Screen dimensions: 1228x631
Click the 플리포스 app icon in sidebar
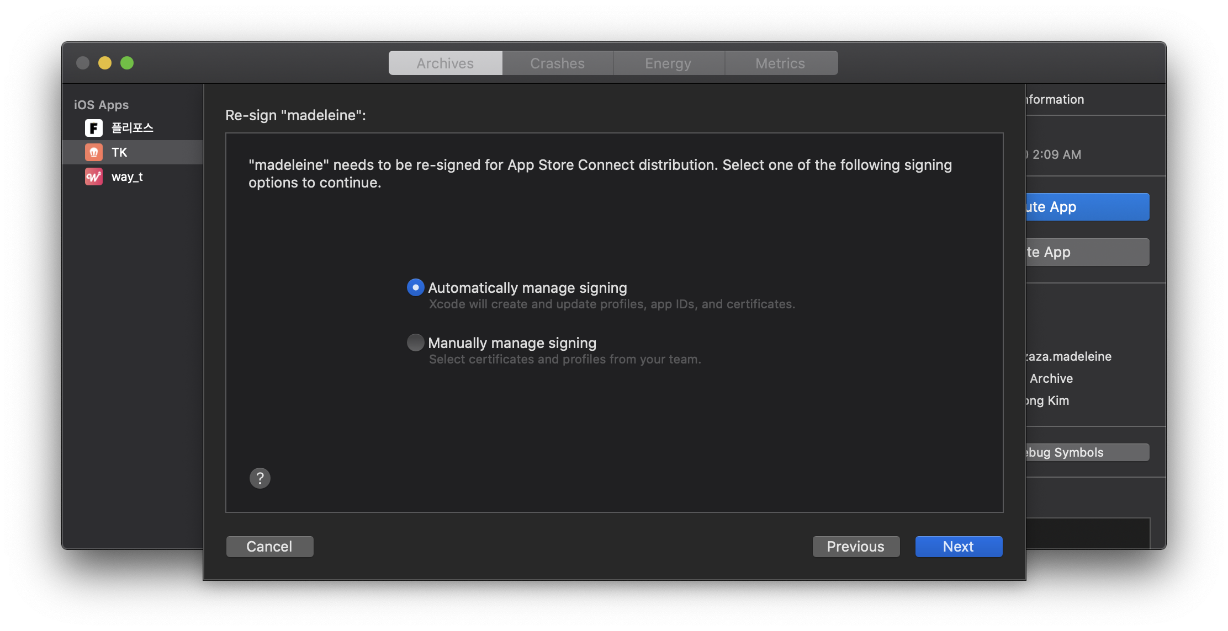coord(93,128)
